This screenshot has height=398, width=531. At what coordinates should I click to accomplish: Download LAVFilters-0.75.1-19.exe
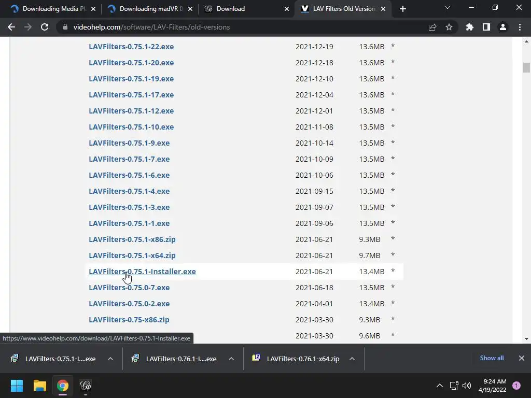coord(131,79)
